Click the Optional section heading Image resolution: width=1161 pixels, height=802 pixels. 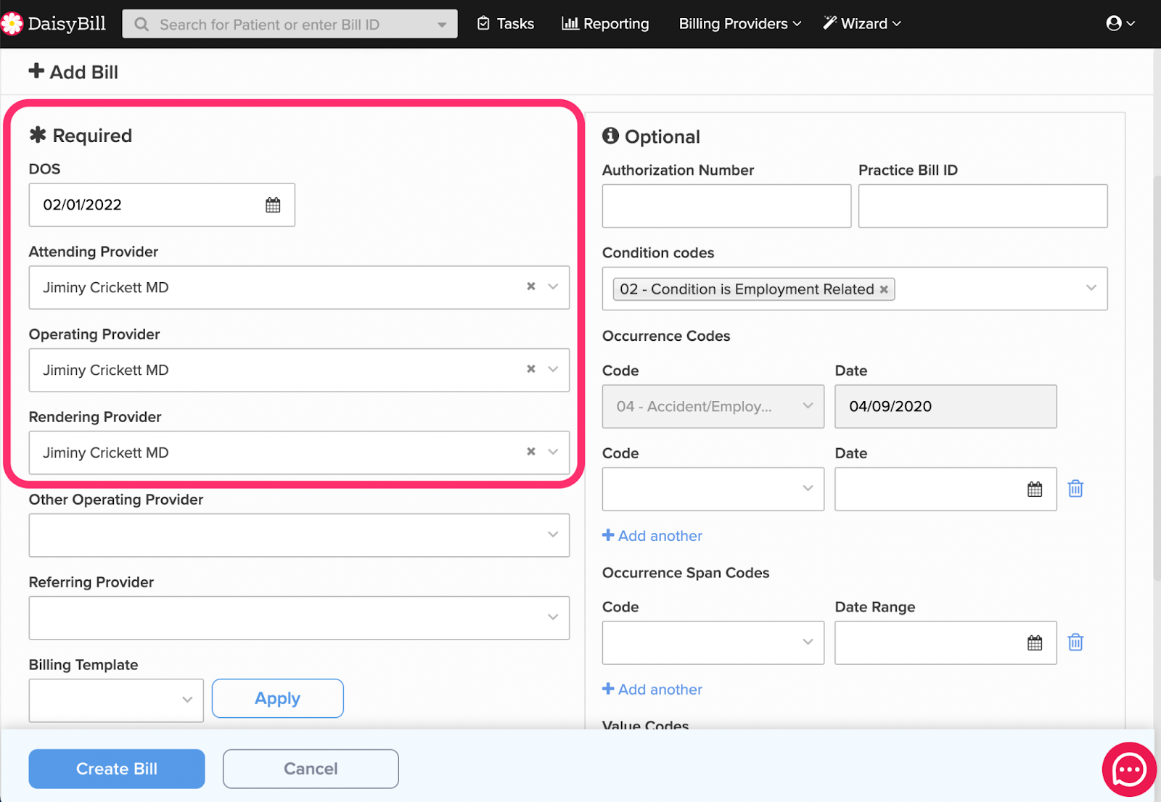pyautogui.click(x=652, y=136)
